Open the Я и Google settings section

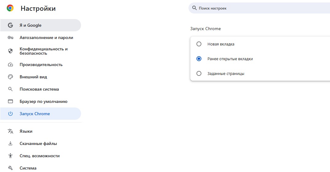[30, 25]
